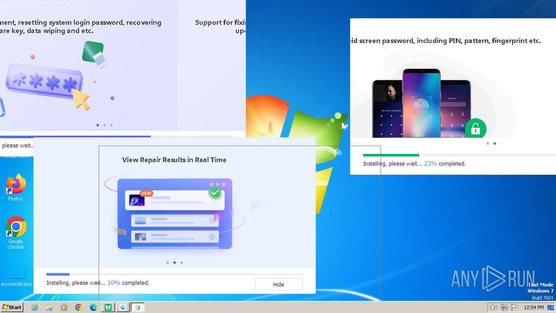Click the green 23% installation progress bar

tap(460, 155)
